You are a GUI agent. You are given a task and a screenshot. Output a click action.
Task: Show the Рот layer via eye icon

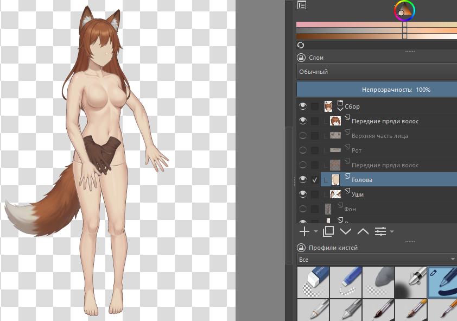(303, 150)
